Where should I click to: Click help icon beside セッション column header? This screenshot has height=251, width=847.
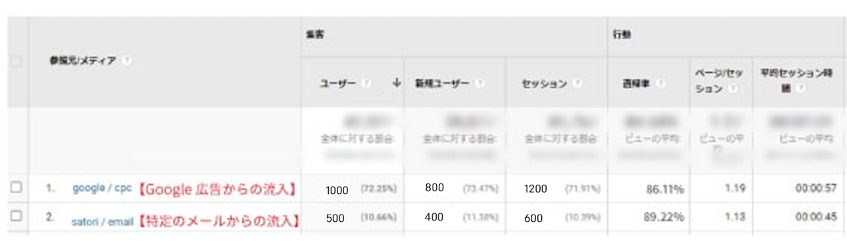tap(578, 83)
